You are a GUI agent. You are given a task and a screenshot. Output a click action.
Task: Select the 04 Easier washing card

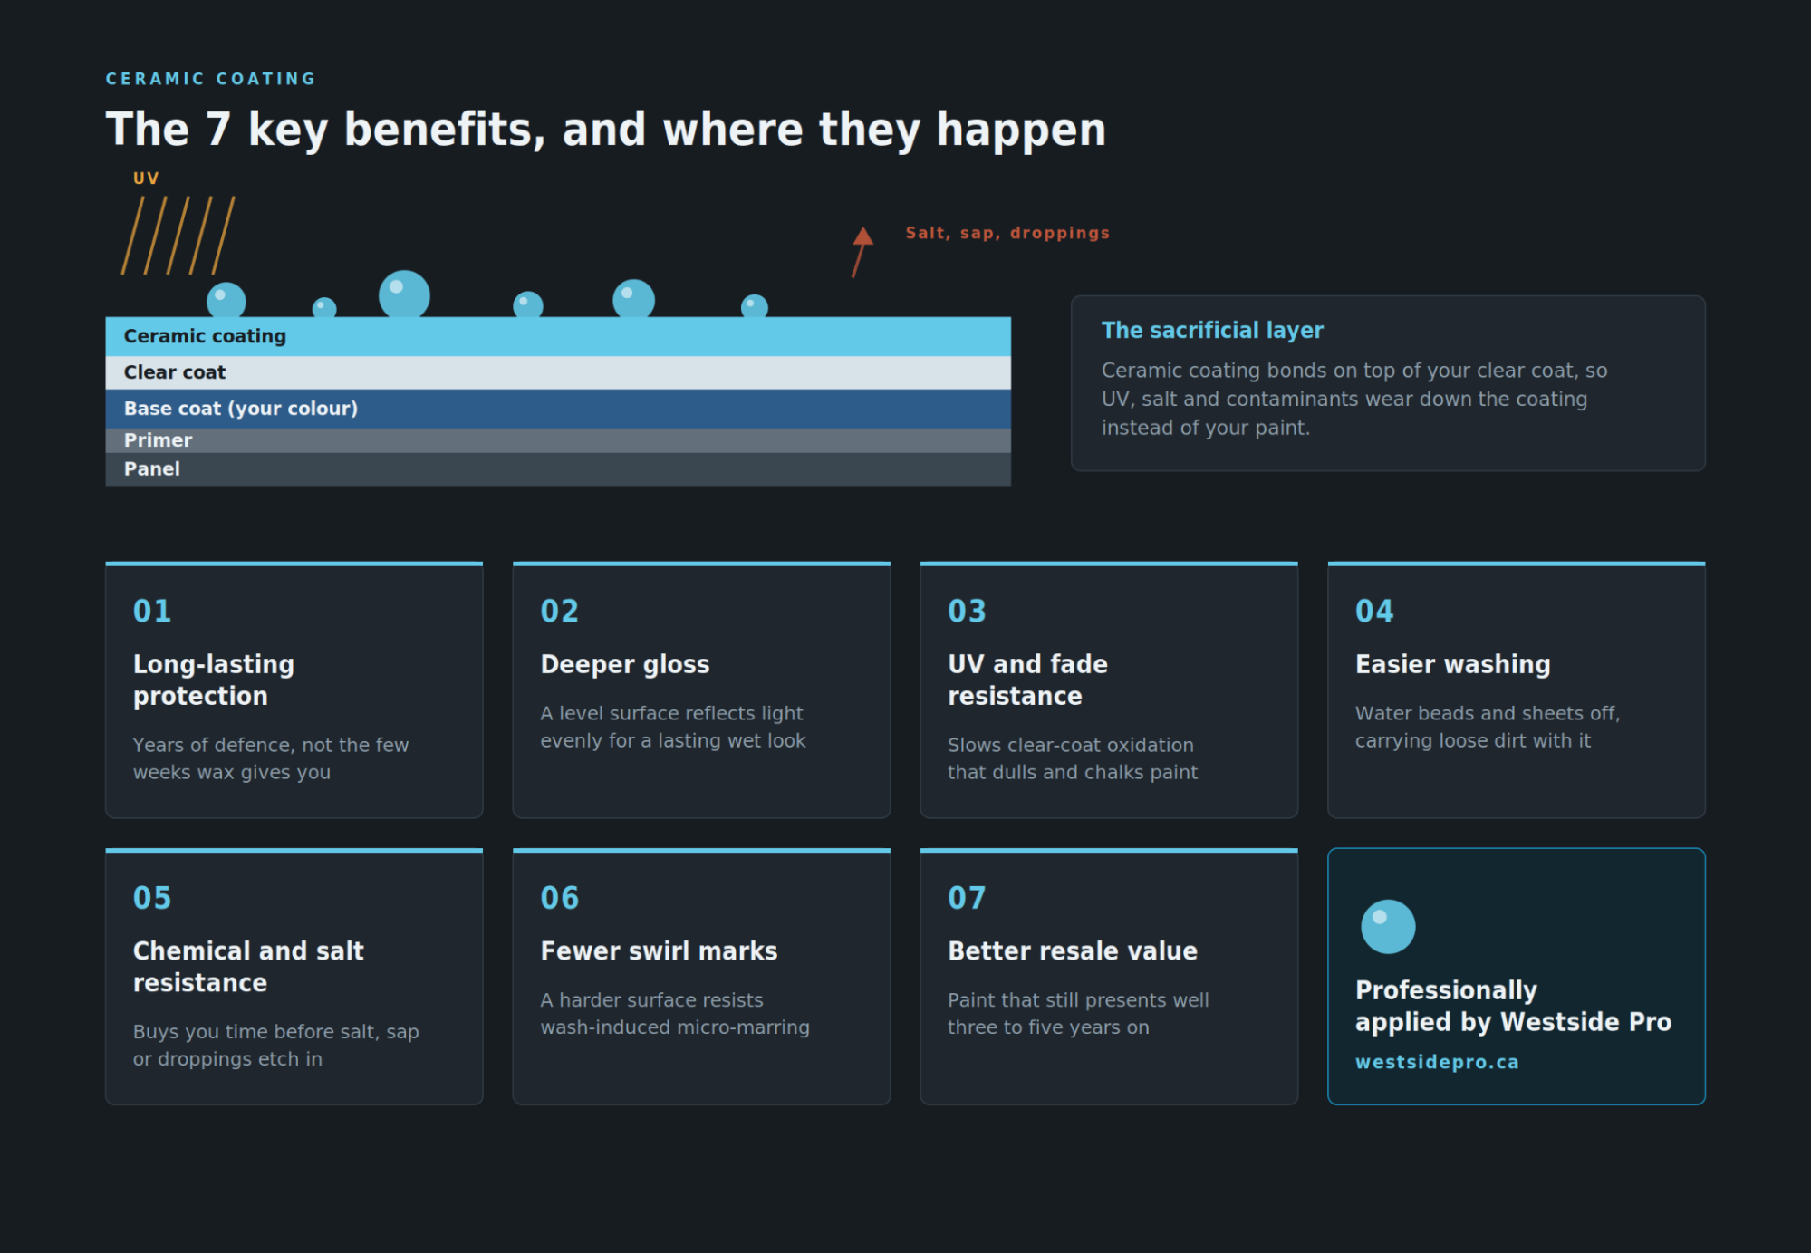tap(1517, 690)
